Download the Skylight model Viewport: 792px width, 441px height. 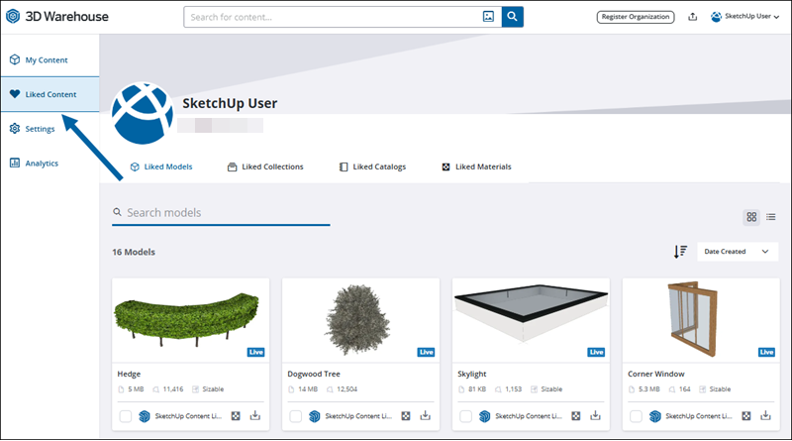click(596, 415)
